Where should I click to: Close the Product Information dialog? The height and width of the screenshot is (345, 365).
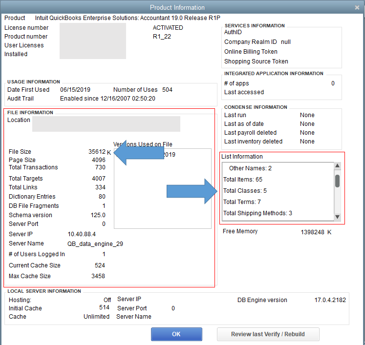[x=357, y=8]
